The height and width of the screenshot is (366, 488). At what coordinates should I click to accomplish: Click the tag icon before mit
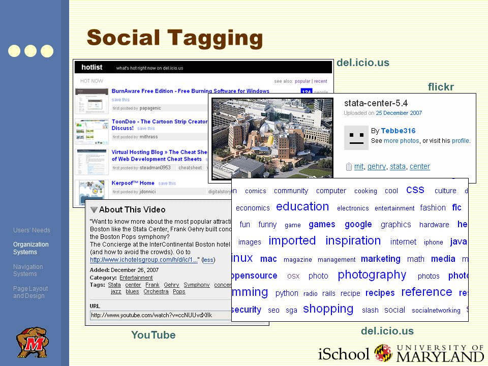click(349, 167)
